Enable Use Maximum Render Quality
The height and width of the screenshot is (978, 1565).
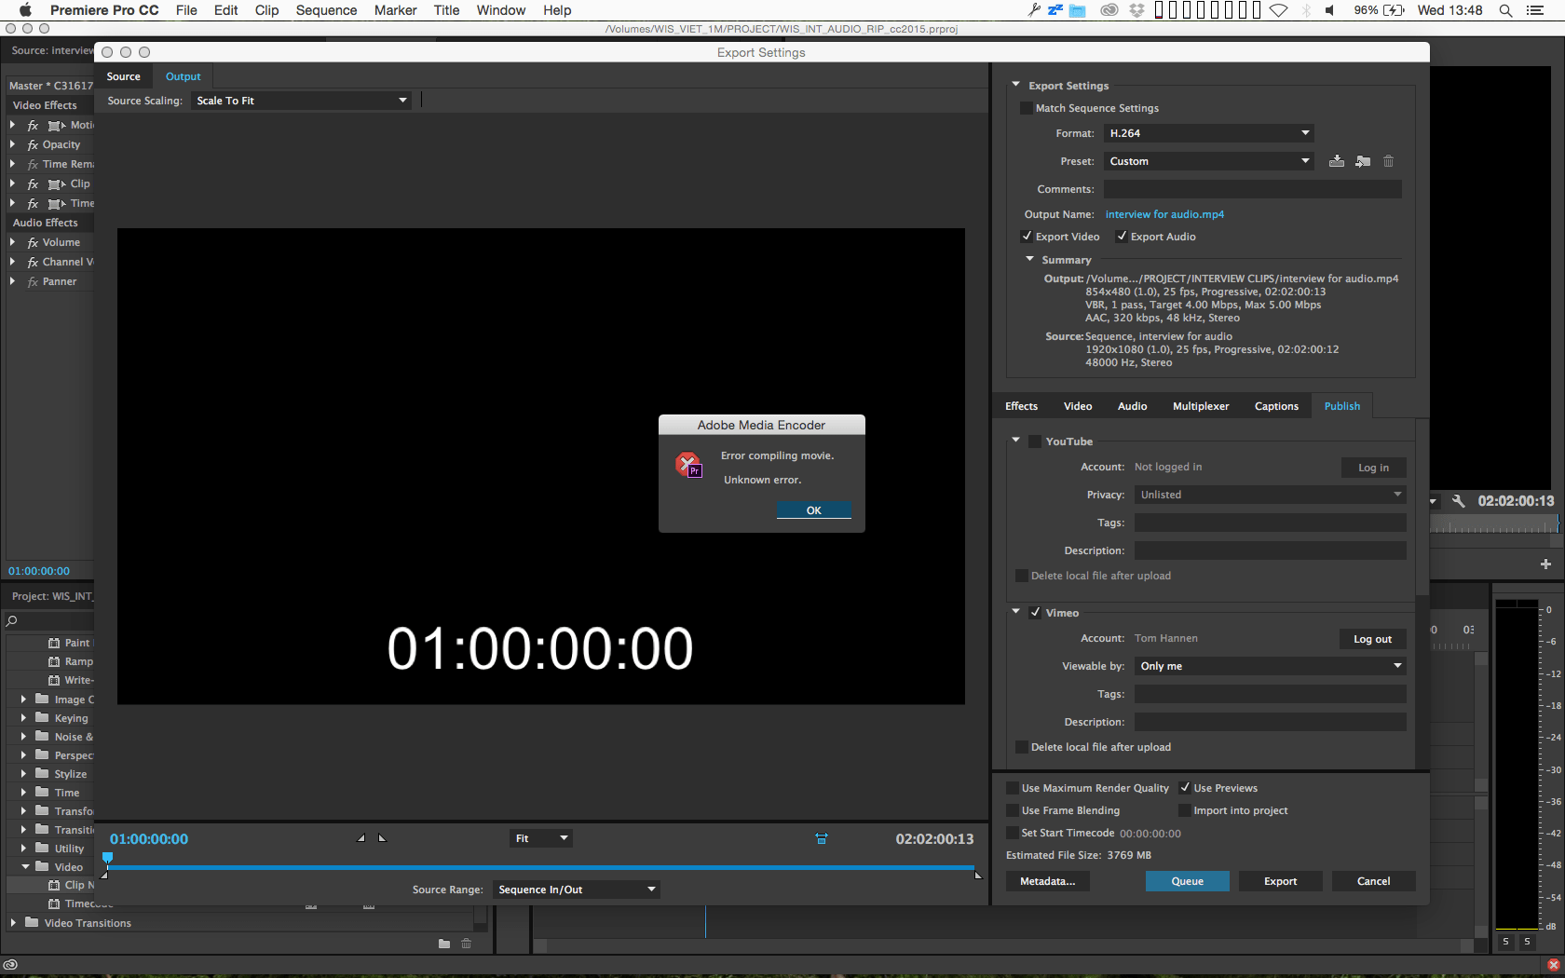[x=1012, y=787]
